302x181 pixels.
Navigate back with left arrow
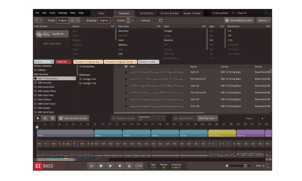tap(36, 20)
